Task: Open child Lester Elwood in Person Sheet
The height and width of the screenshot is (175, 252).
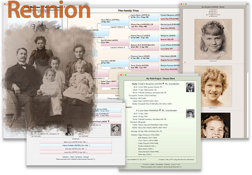Action: [x=148, y=143]
